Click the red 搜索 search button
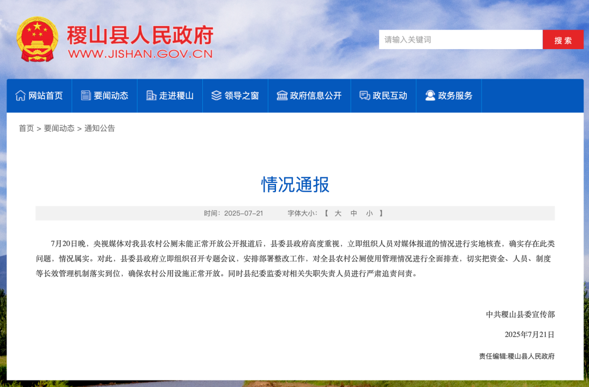The image size is (589, 387). (x=563, y=39)
